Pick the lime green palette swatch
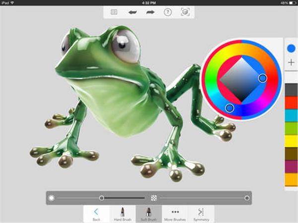The image size is (298, 223). click(291, 128)
